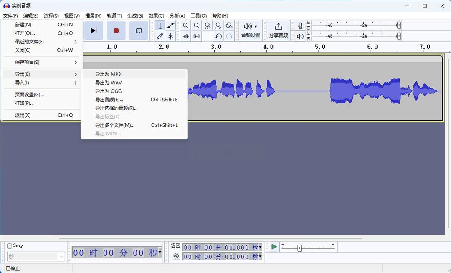Select 导出多个文件(M)... menu entry
The image size is (451, 273).
115,125
